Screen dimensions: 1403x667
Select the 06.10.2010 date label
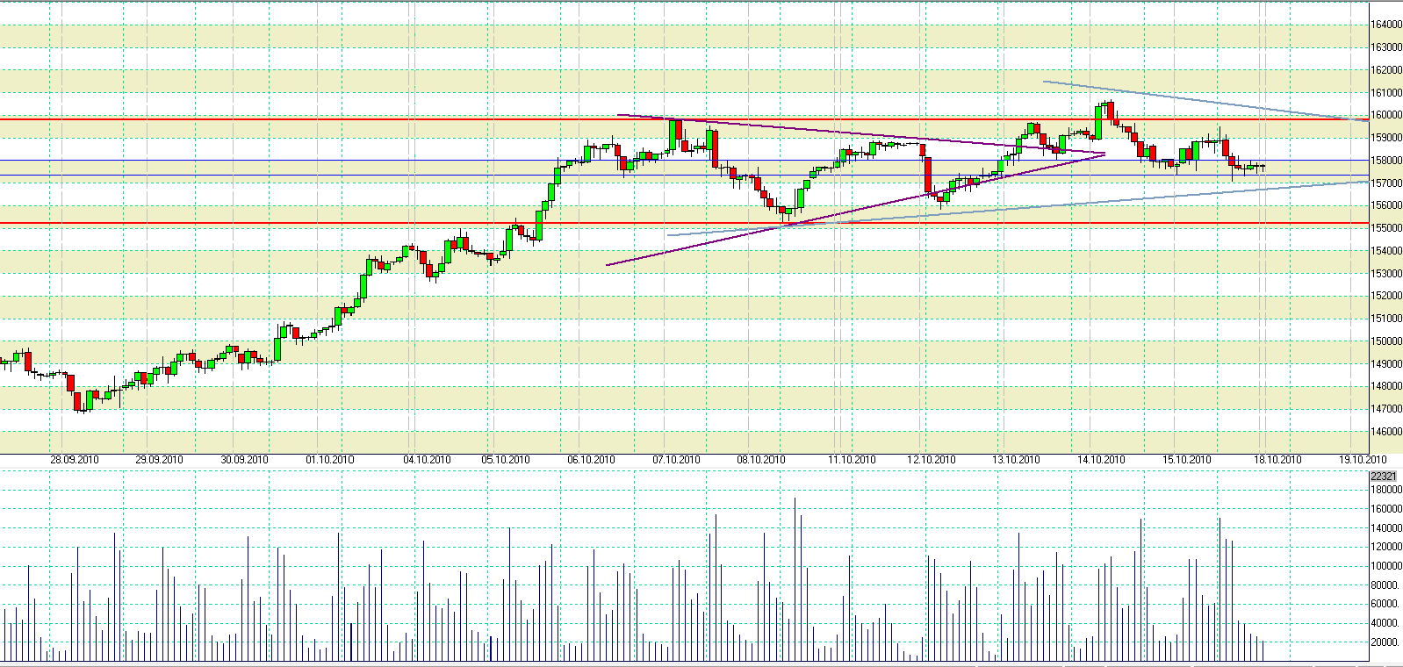(591, 460)
